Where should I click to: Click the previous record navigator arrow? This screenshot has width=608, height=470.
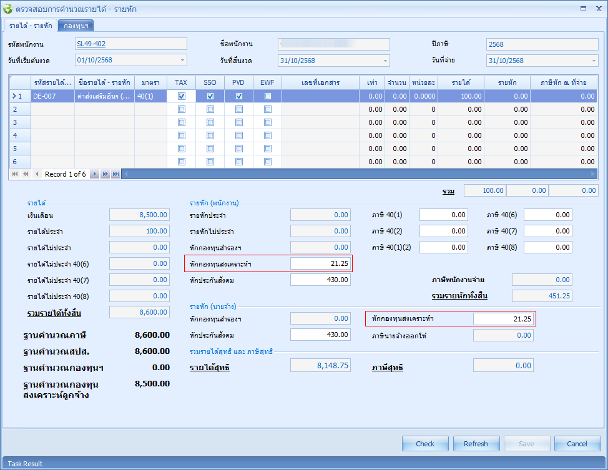click(37, 174)
